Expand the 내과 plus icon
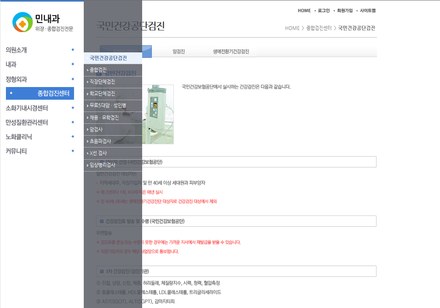Screen dimensions: 440x308 (73, 64)
